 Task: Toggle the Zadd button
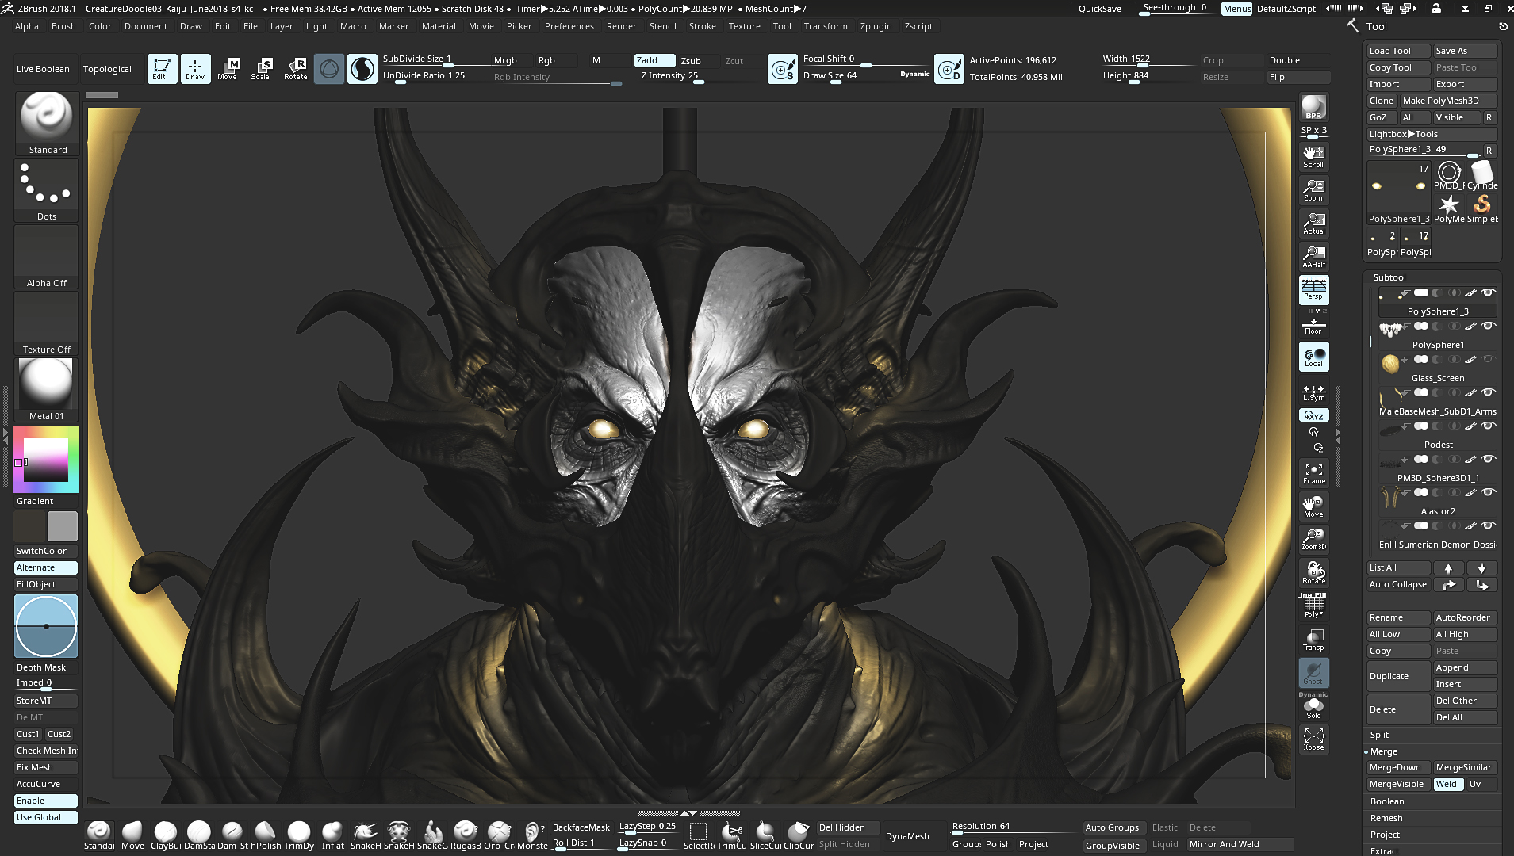pyautogui.click(x=655, y=60)
